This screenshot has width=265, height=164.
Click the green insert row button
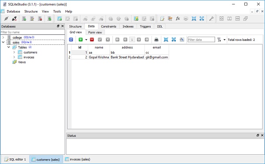pos(81,40)
